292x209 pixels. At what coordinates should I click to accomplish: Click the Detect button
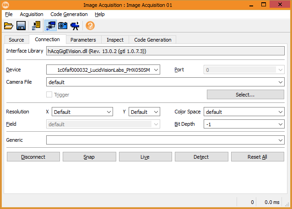coord(201,157)
